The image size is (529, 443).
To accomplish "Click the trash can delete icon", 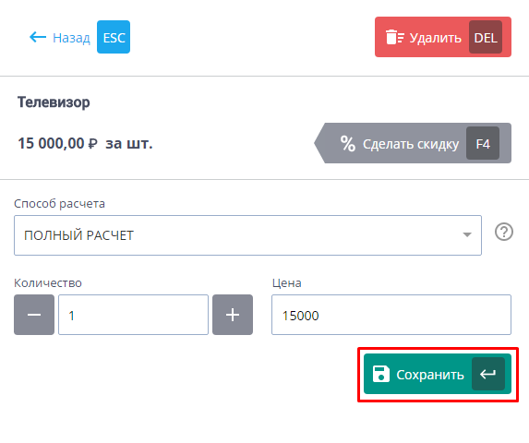I will click(x=395, y=37).
